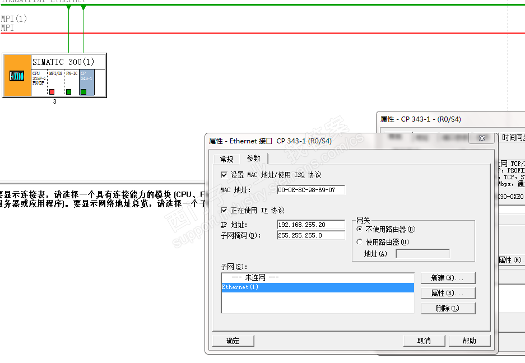This screenshot has height=363, width=525.
Task: Click the IP address field 192.168.255.20
Action: (311, 225)
